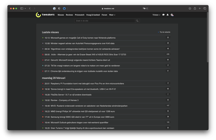
Task: Click the 147 comment count on MIVD row
Action: tap(168, 105)
